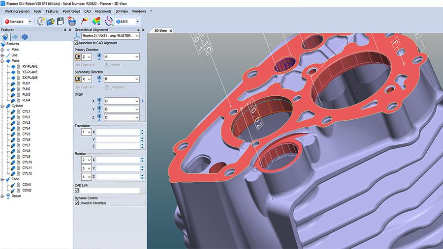Open the rainbow color map tool
Viewport: 443px width, 249px height.
[96, 22]
